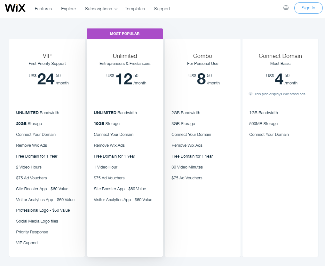Expand the Subscriptions dropdown menu
The height and width of the screenshot is (266, 325).
(101, 9)
